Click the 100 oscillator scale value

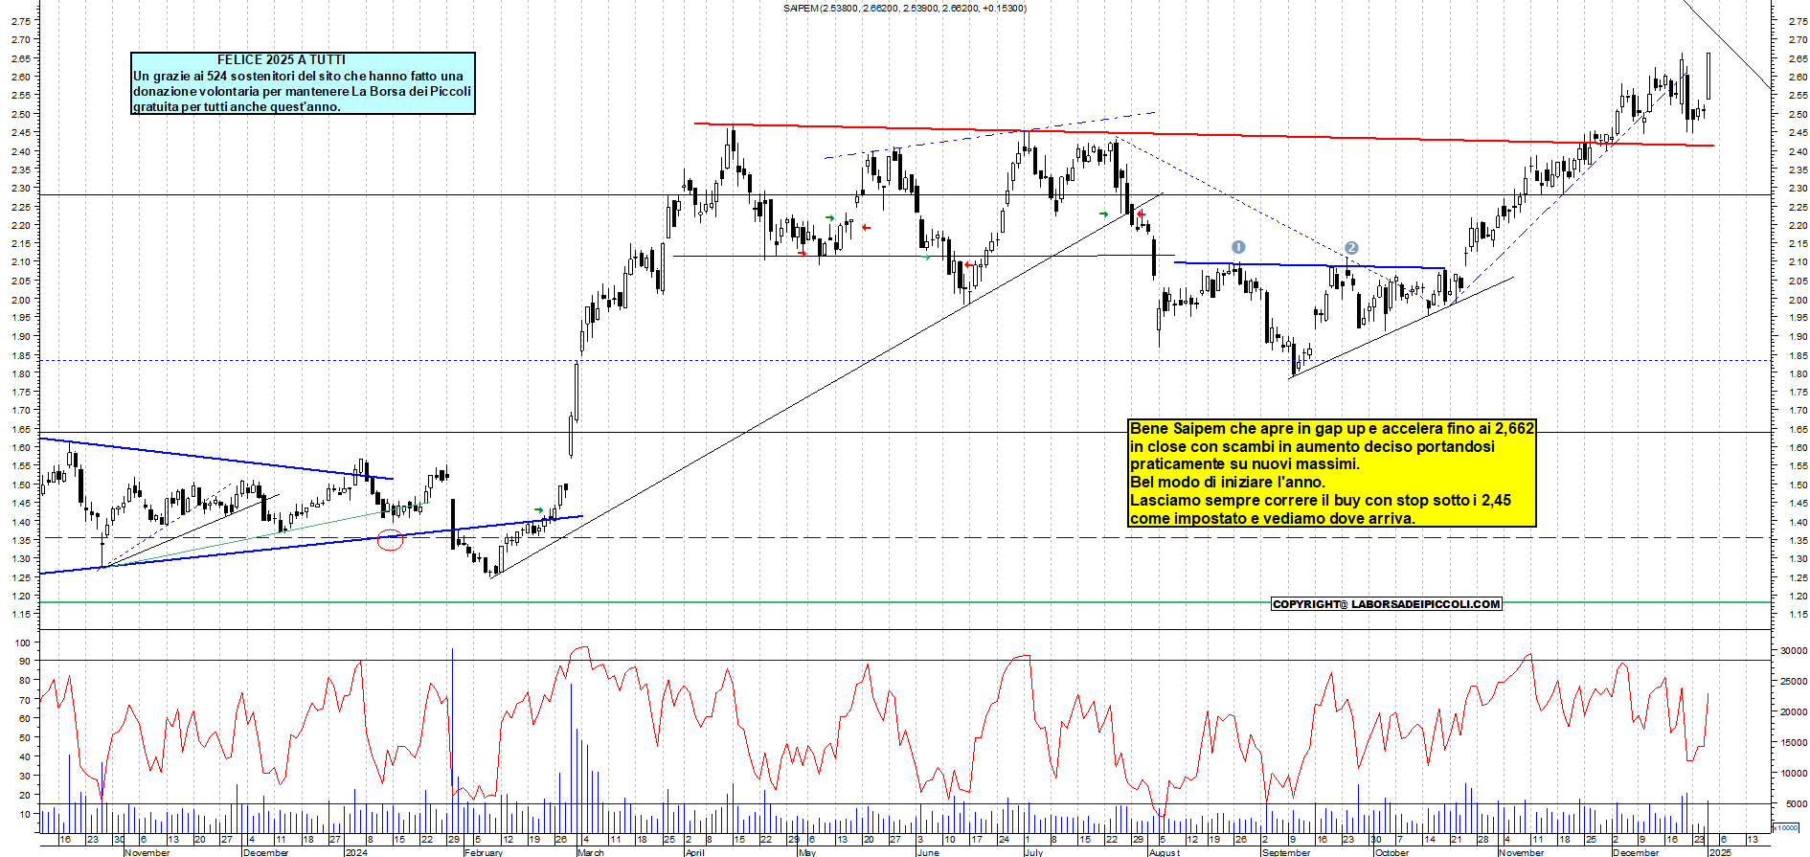[x=23, y=643]
